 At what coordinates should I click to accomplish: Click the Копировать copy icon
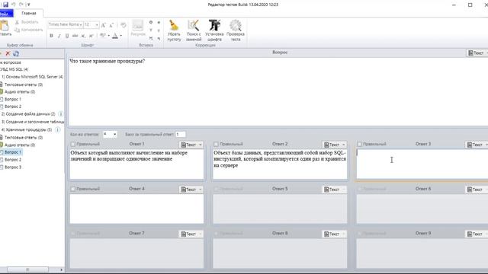[17, 30]
